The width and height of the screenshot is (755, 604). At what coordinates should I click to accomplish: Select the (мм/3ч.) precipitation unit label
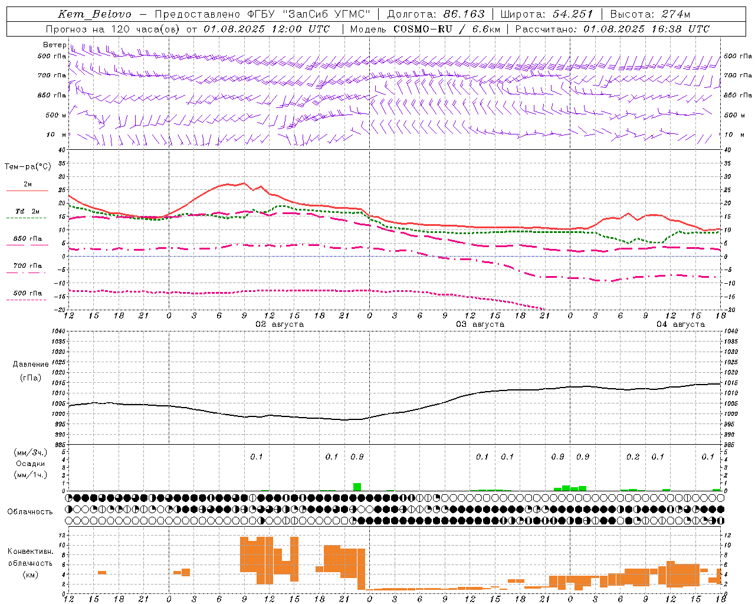click(31, 453)
